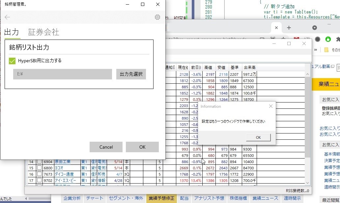
Task: Tick checkbox for row 17 アイ・エス・ビー
Action: [x=39, y=180]
